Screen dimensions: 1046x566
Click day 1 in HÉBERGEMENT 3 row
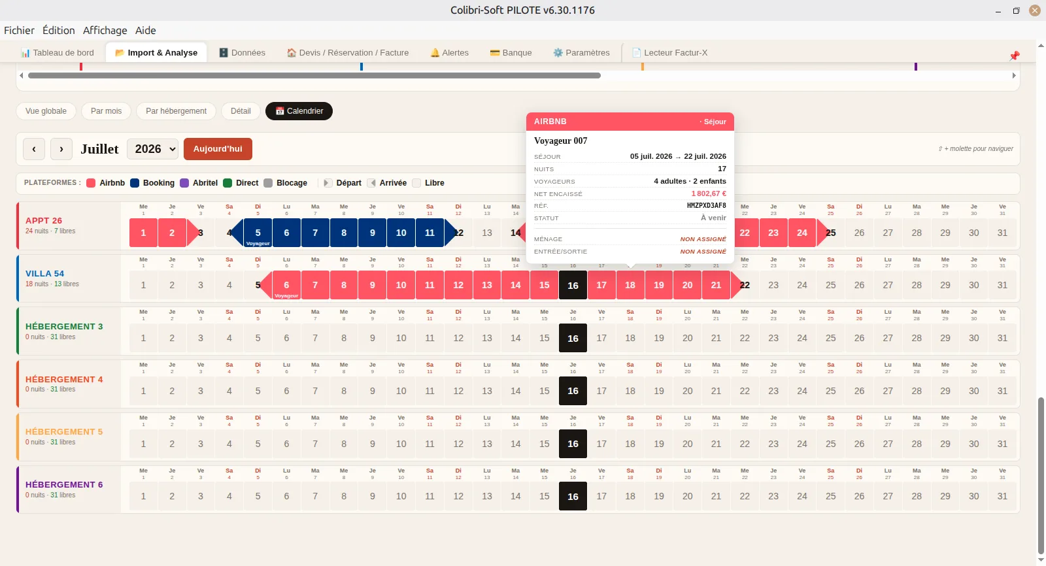point(143,338)
